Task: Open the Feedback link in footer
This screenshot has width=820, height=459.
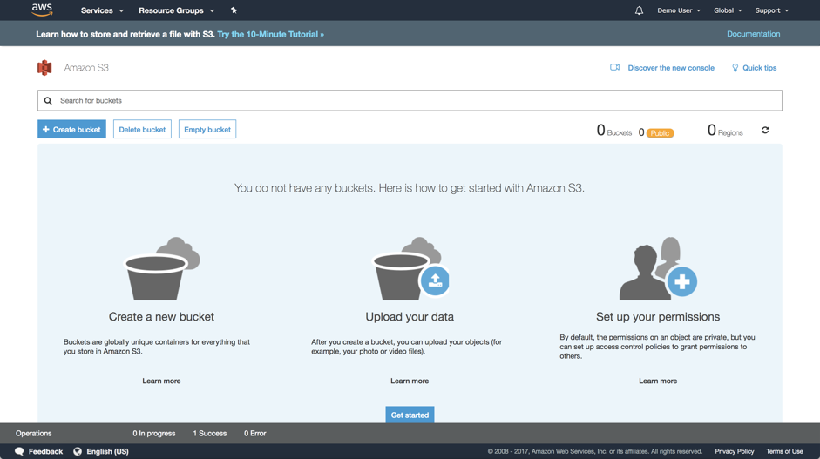Action: pyautogui.click(x=45, y=451)
